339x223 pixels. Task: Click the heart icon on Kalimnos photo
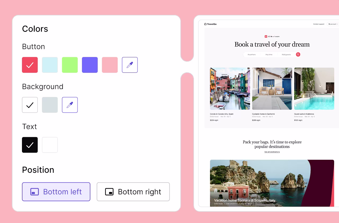[298, 72]
